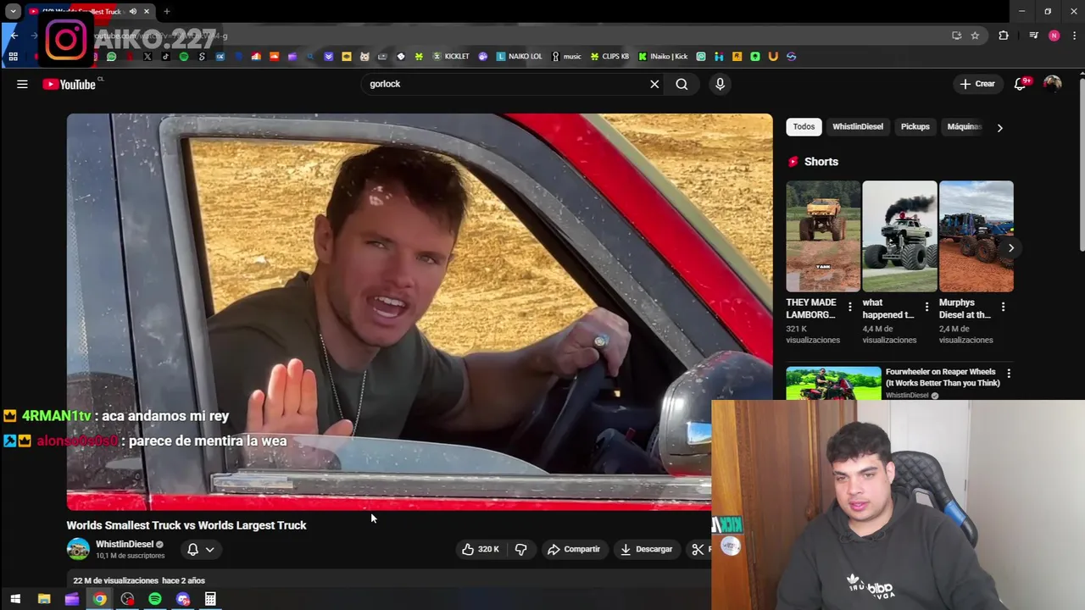Click the Descargar download button

(x=646, y=549)
